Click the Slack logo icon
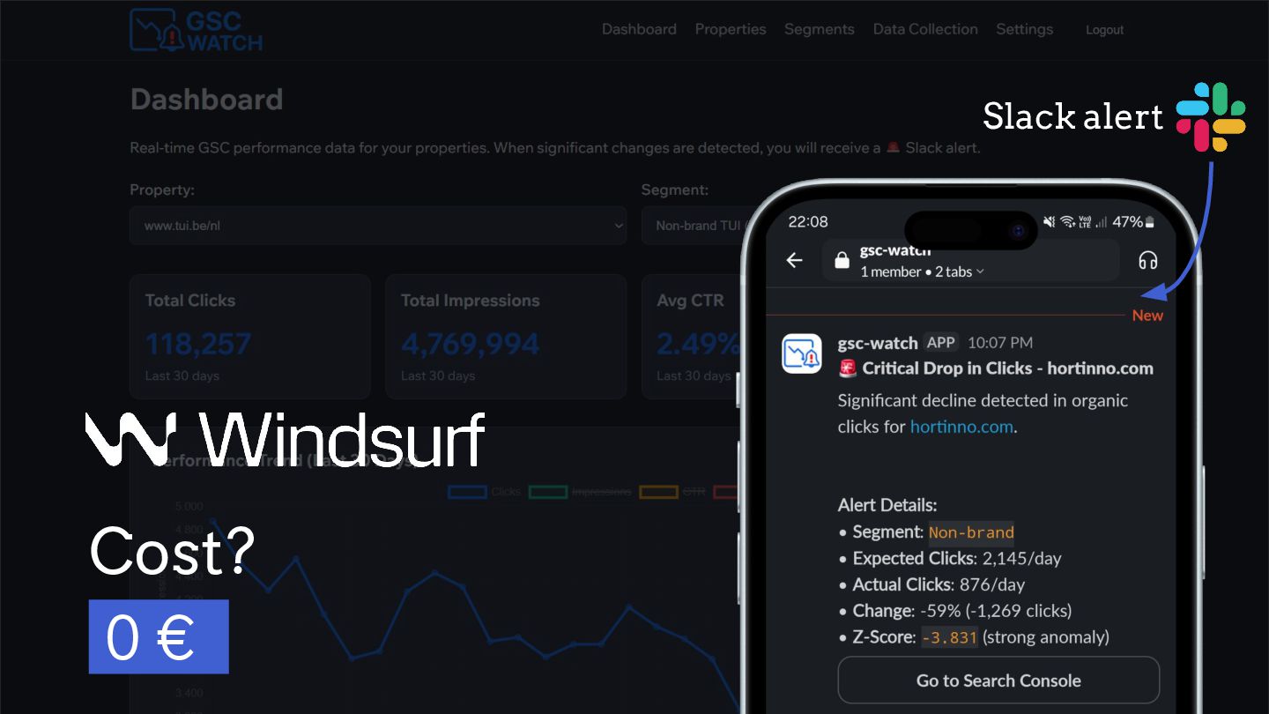The height and width of the screenshot is (714, 1269). [1211, 116]
